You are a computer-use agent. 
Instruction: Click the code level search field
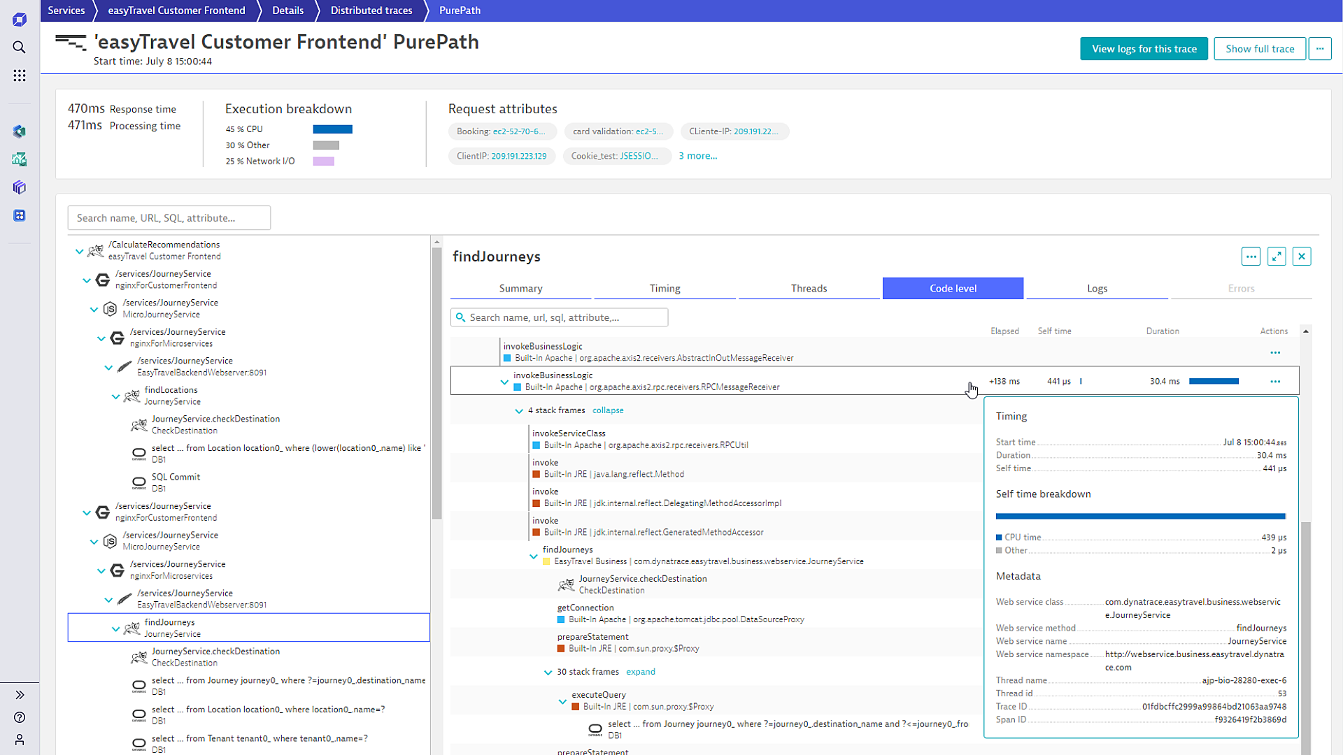click(559, 317)
